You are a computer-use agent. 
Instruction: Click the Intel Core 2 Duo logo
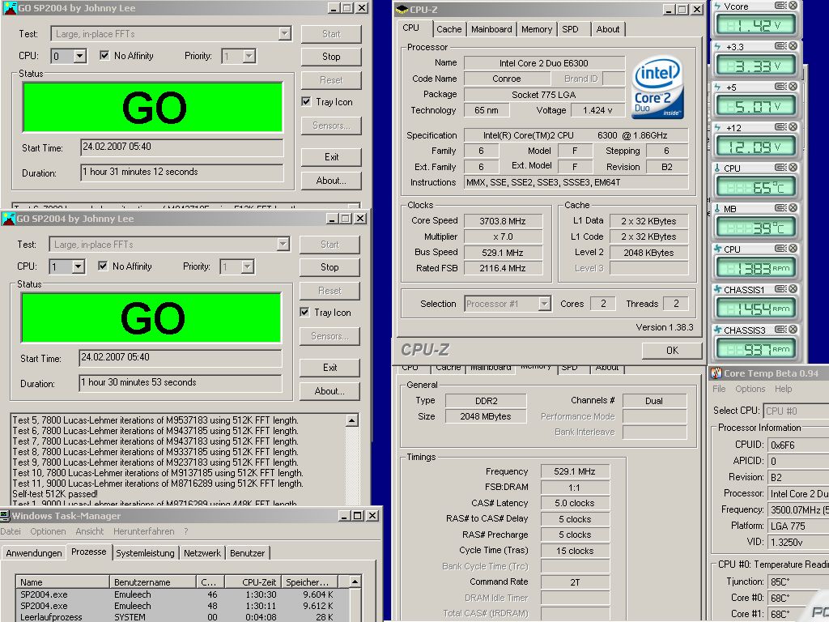pos(657,87)
